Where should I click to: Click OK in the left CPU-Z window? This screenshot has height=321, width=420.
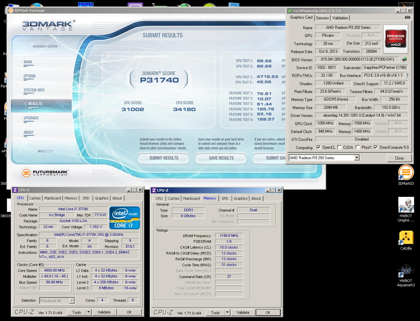129,312
